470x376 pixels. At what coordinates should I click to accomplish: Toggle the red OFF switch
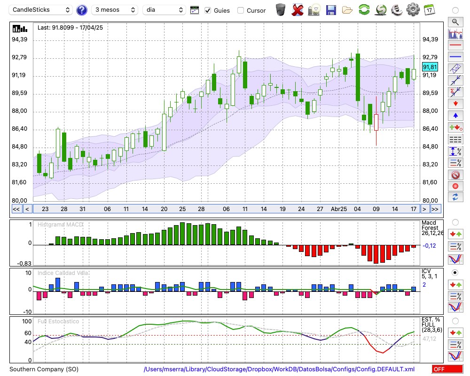click(x=447, y=369)
